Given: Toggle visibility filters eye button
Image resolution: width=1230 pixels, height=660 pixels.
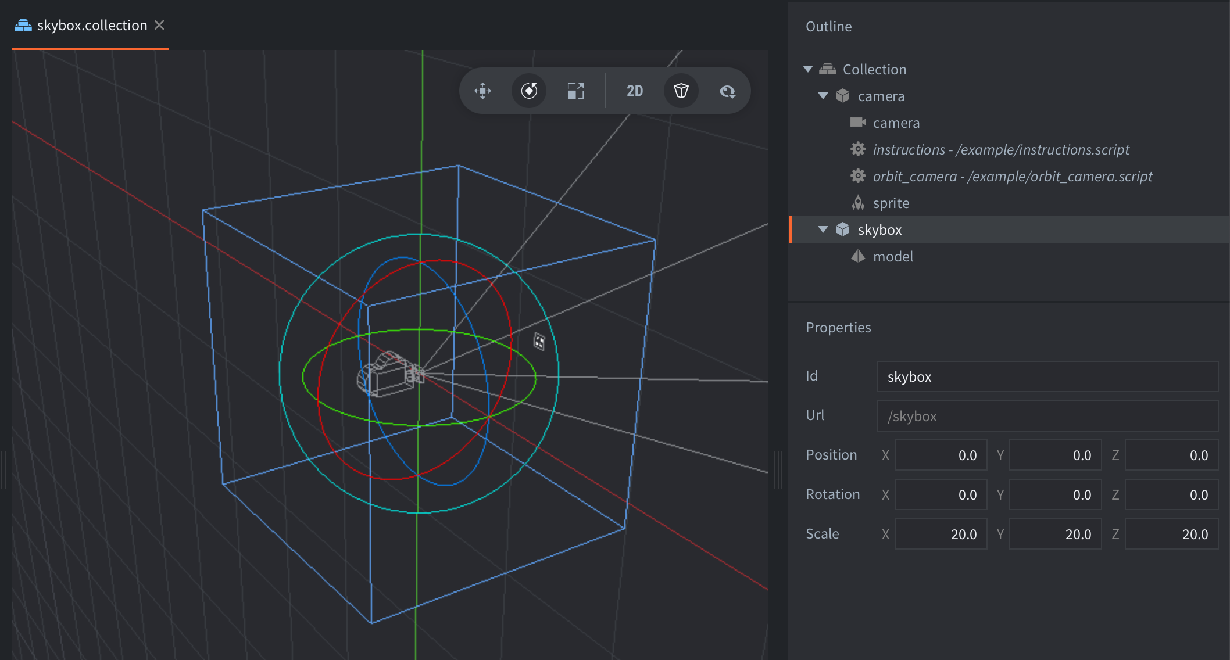Looking at the screenshot, I should tap(728, 91).
